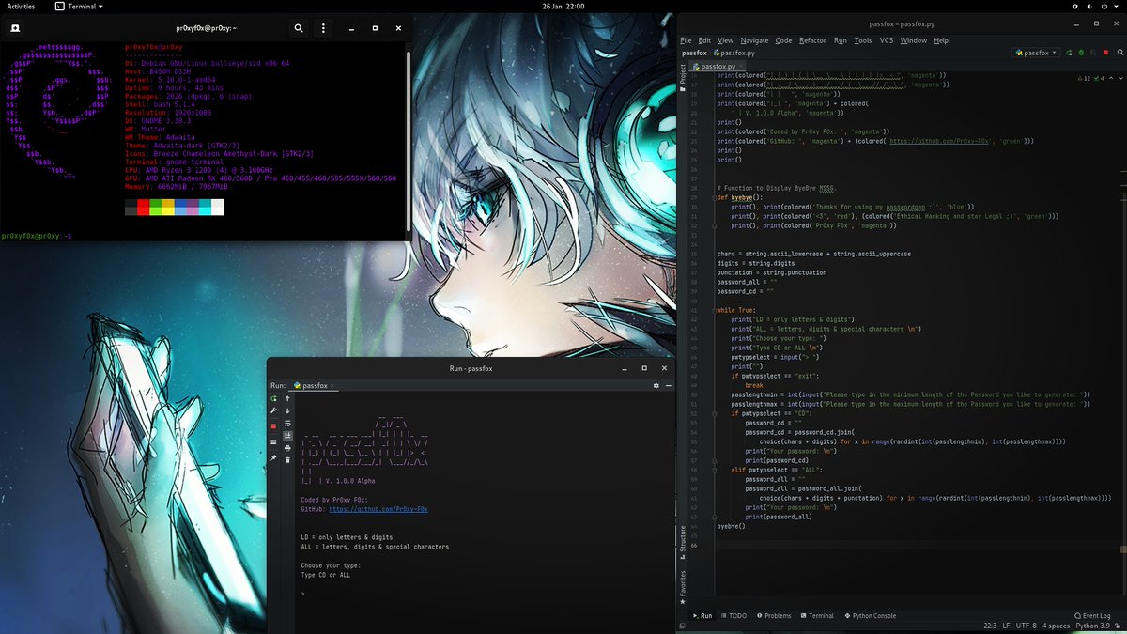Open the Navigate menu in PyCharm
The height and width of the screenshot is (634, 1127).
(754, 40)
